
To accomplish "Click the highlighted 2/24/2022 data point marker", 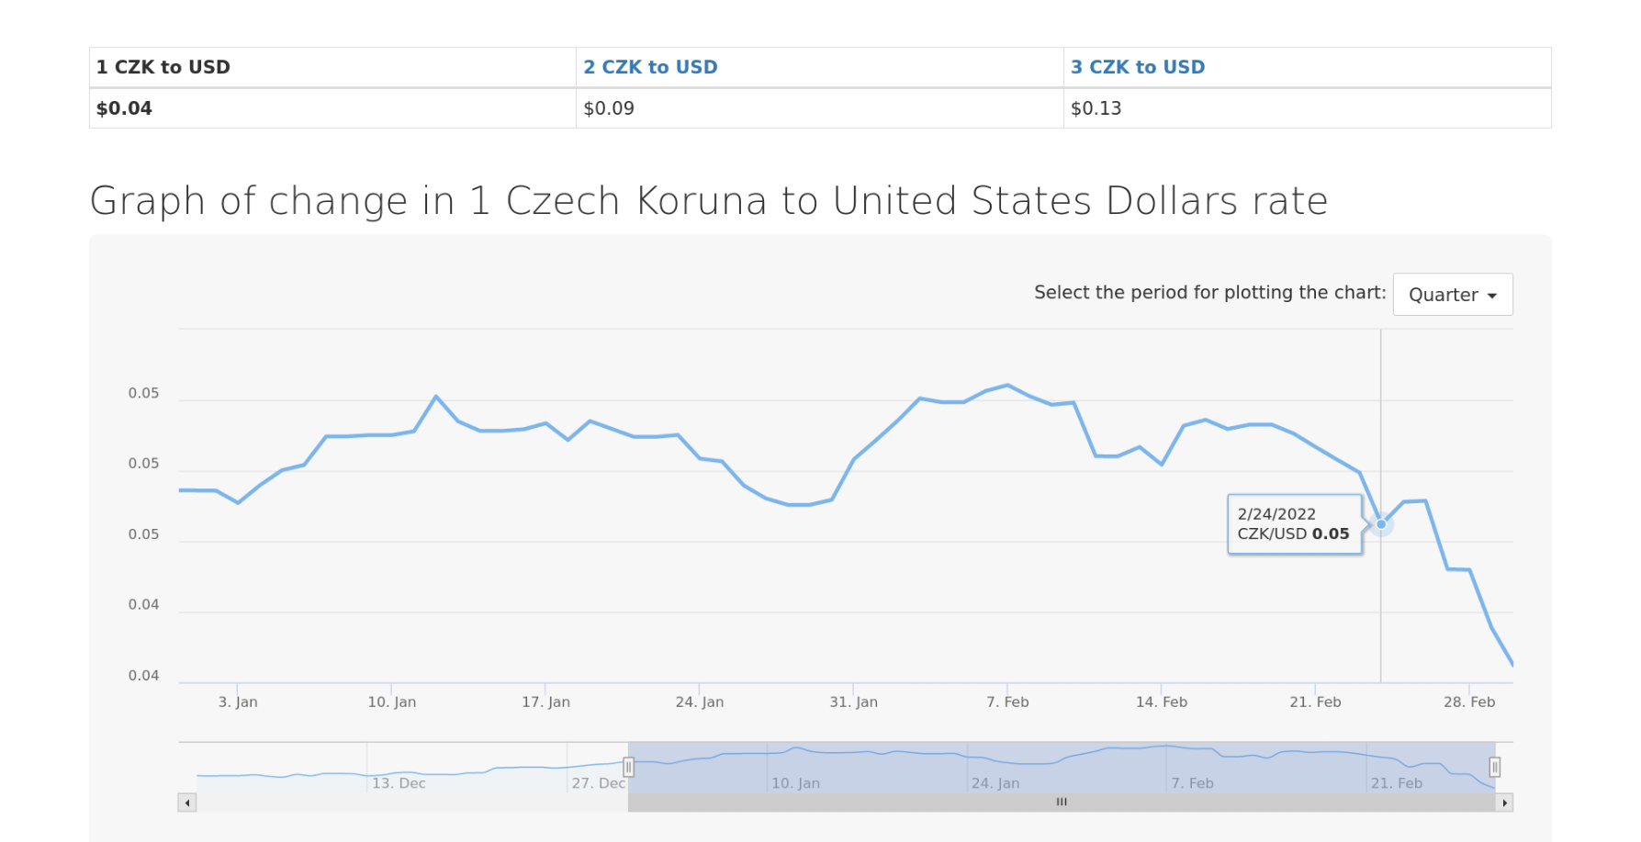I will pos(1381,524).
